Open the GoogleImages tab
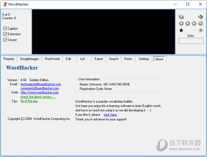This screenshot has height=157, width=207. coord(29,59)
